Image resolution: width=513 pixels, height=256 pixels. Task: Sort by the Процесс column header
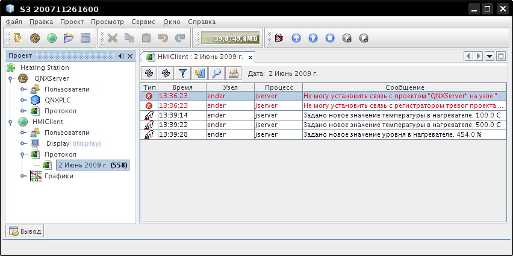click(x=278, y=87)
